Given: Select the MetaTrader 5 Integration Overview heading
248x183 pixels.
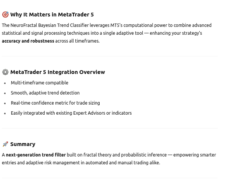Looking at the screenshot, I should (58, 72).
